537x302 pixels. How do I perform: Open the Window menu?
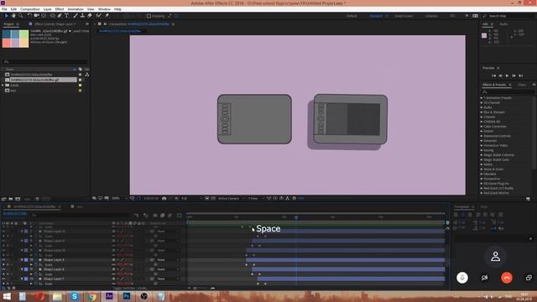pyautogui.click(x=104, y=9)
